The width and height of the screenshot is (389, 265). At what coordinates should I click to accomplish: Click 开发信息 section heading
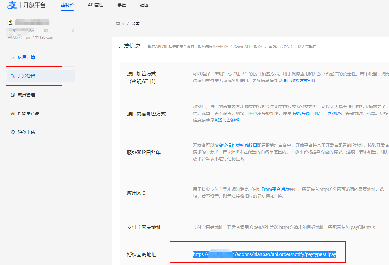point(129,46)
